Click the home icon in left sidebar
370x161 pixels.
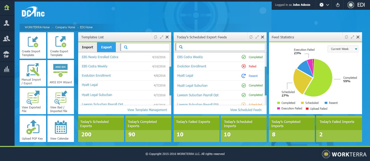pyautogui.click(x=7, y=8)
